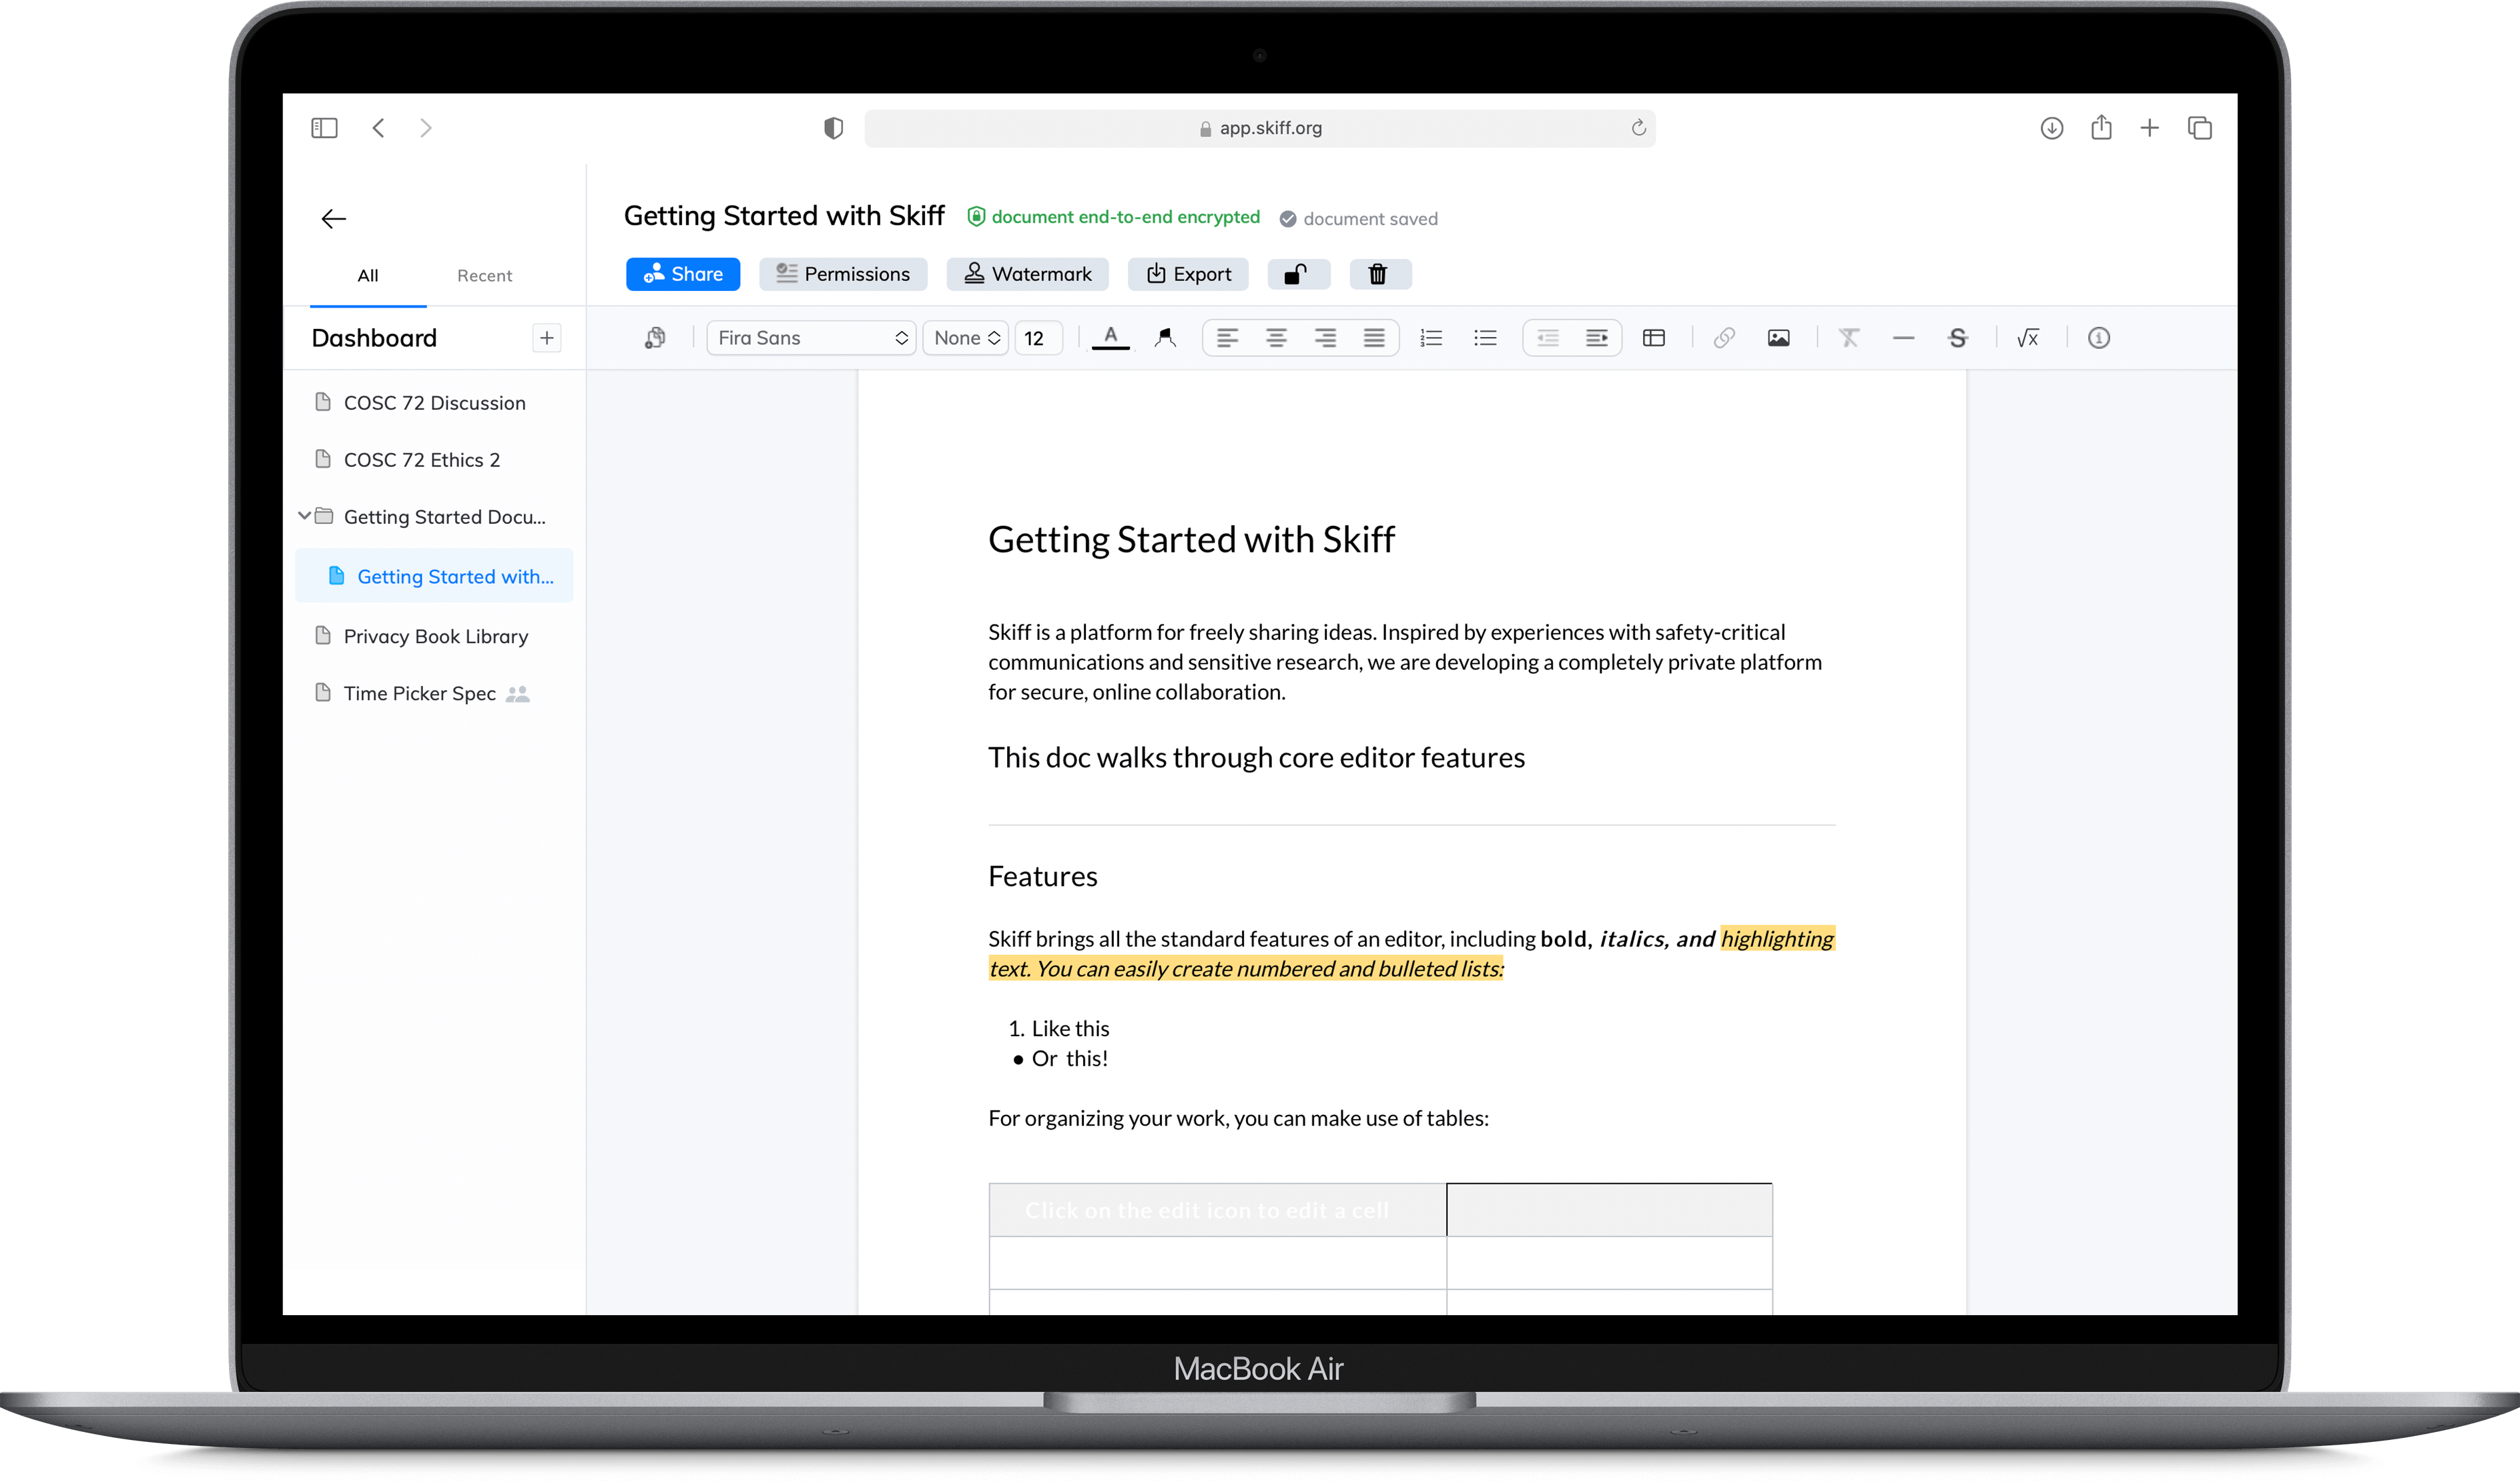
Task: Select the highlighter pen tool
Action: [1164, 337]
